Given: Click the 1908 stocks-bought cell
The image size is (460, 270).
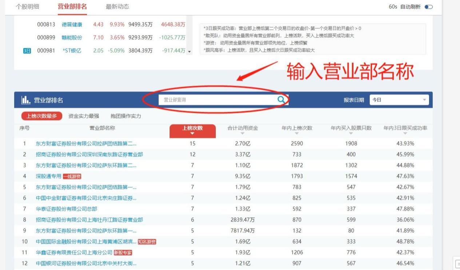Looking at the screenshot, I should [351, 144].
